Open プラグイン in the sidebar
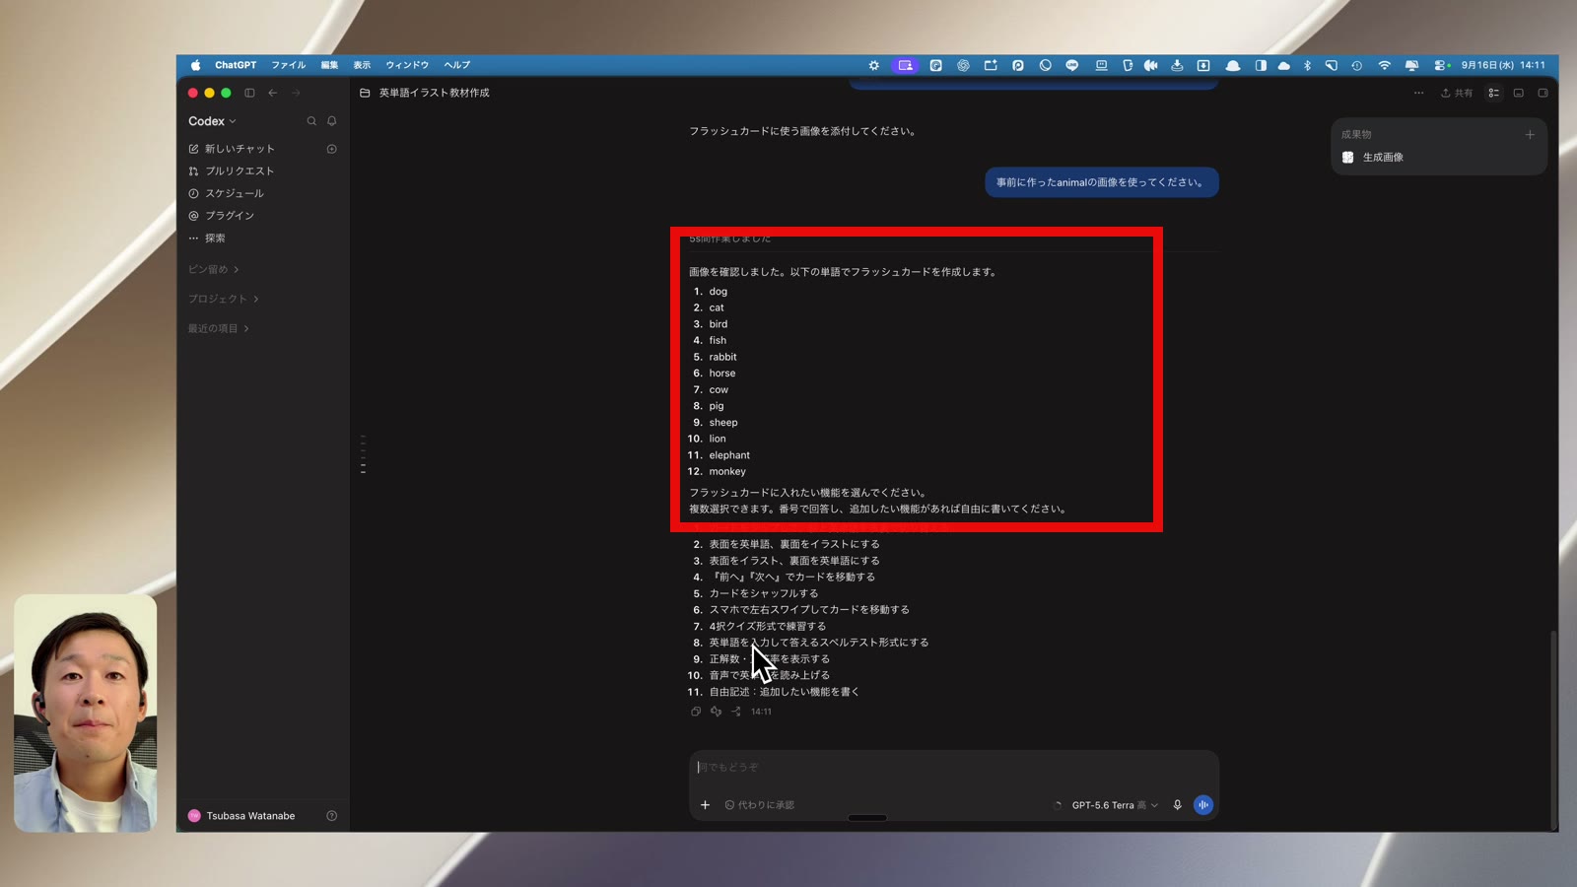The height and width of the screenshot is (887, 1577). (222, 216)
